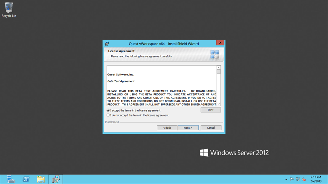
Task: Click the Beta Test Agreement heading text
Action: click(x=121, y=81)
